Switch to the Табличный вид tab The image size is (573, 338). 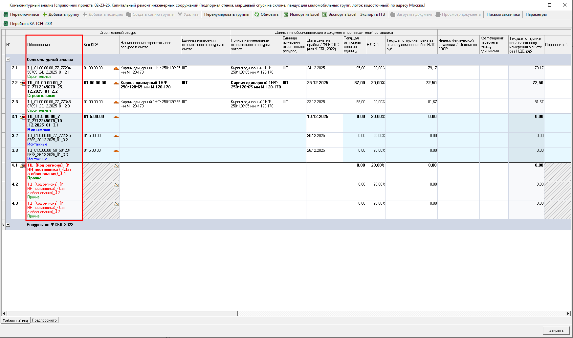(15, 321)
